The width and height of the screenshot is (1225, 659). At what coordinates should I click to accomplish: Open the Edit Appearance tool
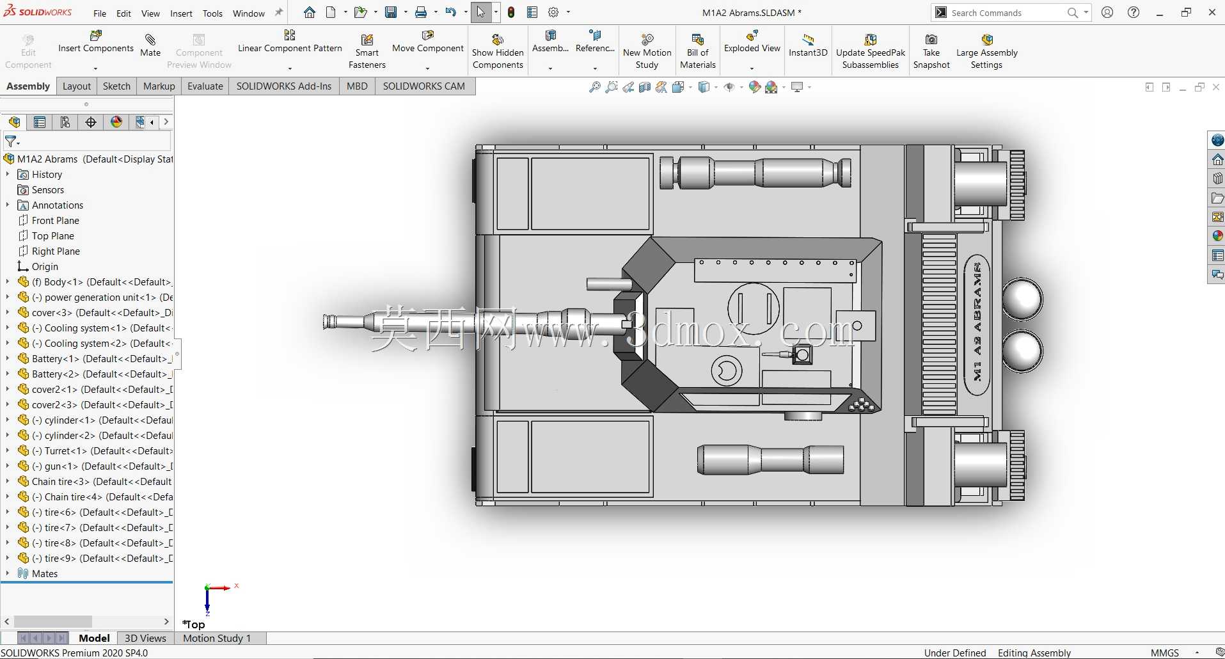755,87
